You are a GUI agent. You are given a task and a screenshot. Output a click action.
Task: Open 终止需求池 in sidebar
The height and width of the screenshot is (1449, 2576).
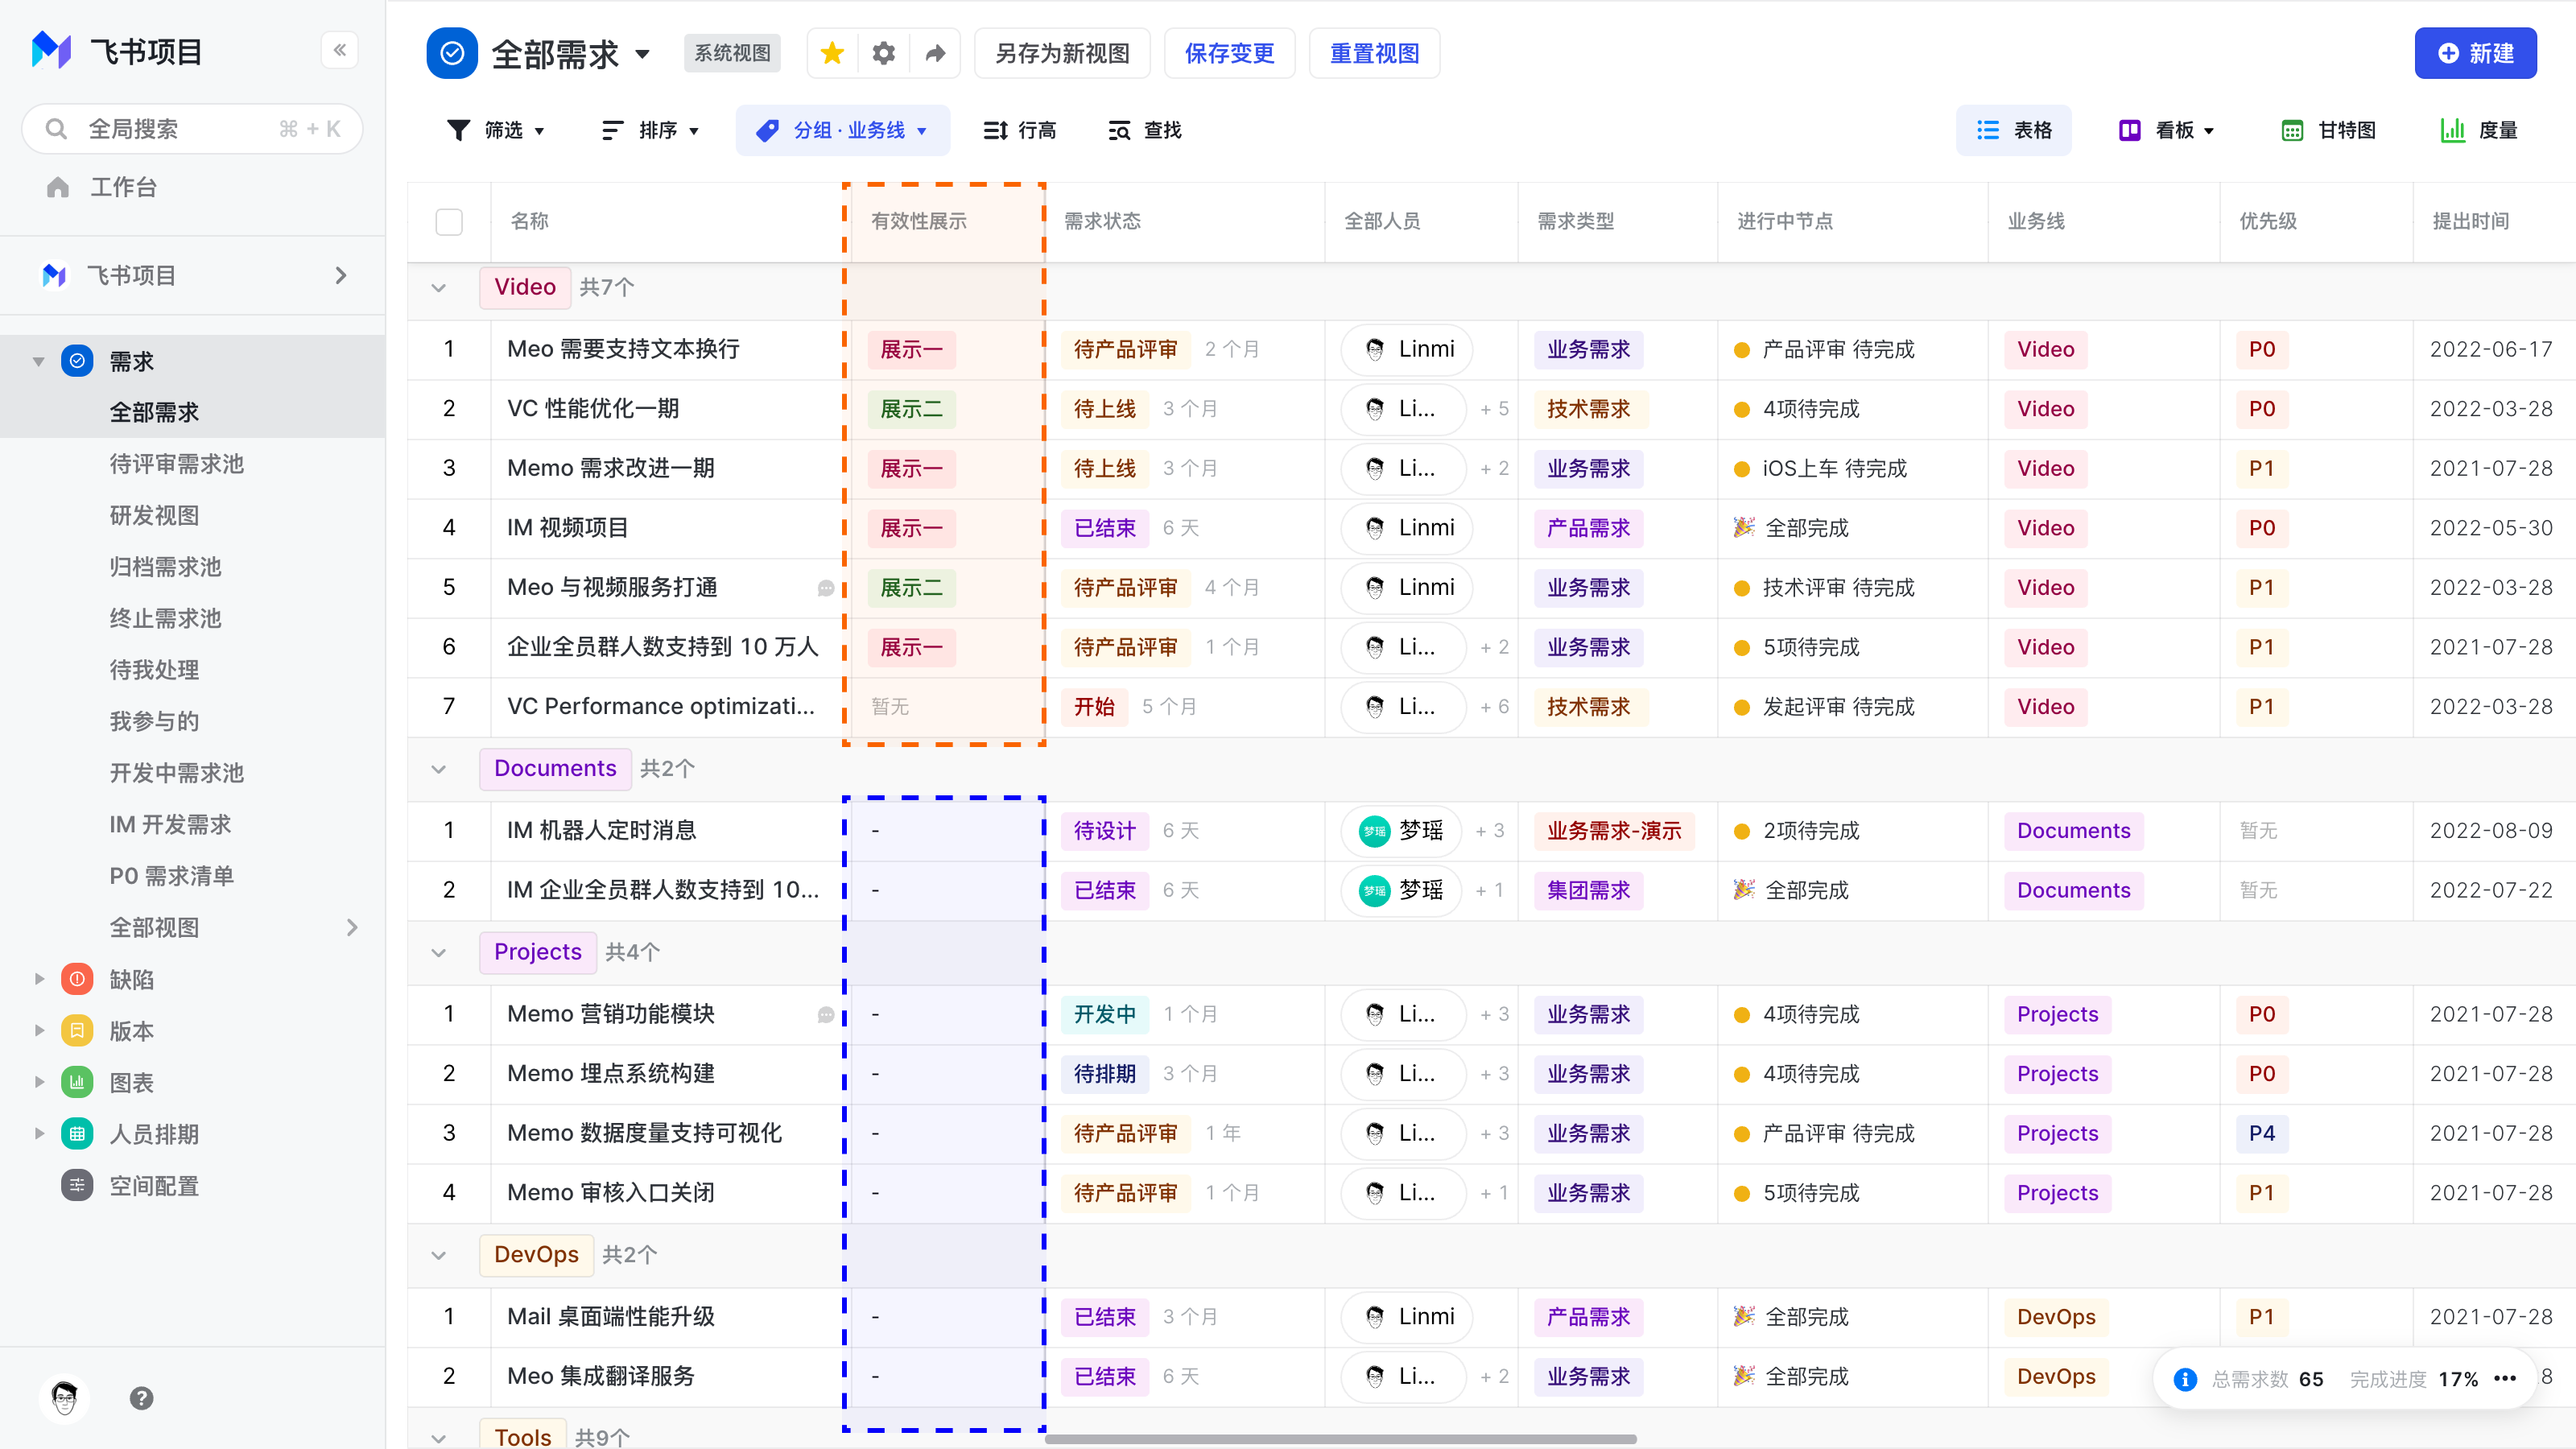[x=165, y=619]
